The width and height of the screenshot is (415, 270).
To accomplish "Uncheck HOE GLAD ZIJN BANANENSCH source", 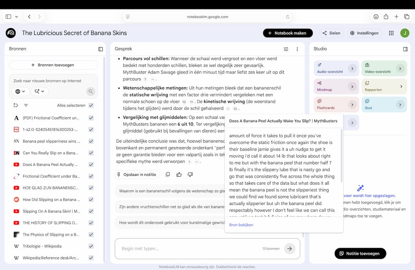I will pyautogui.click(x=91, y=188).
